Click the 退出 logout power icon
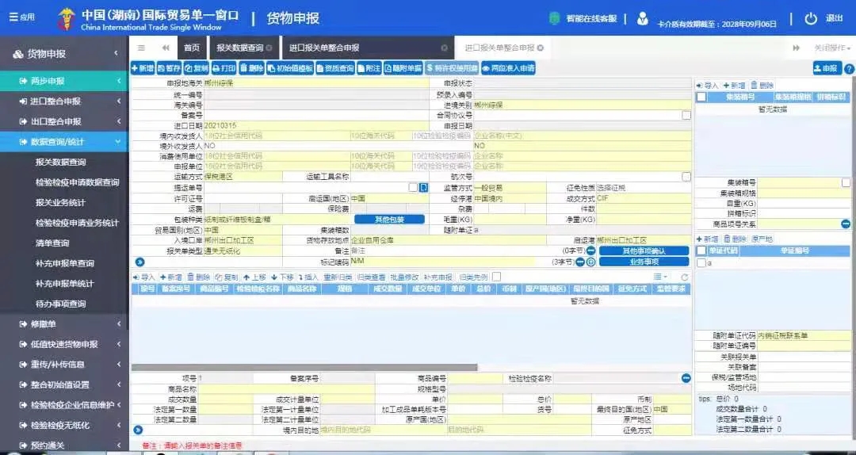This screenshot has height=455, width=856. (x=810, y=18)
